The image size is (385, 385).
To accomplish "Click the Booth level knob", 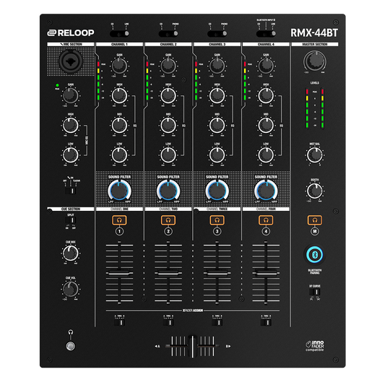I will (315, 191).
